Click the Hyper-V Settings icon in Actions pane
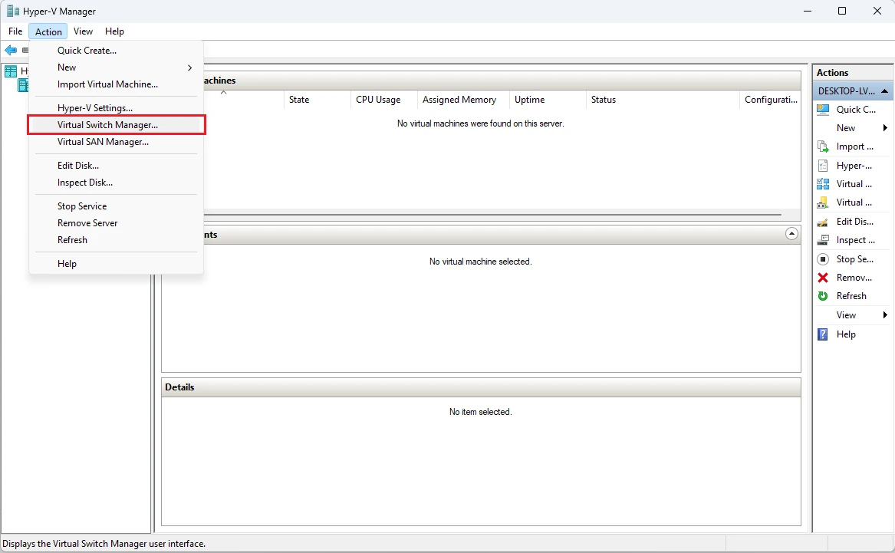Screen dimensions: 895x553 coord(822,166)
